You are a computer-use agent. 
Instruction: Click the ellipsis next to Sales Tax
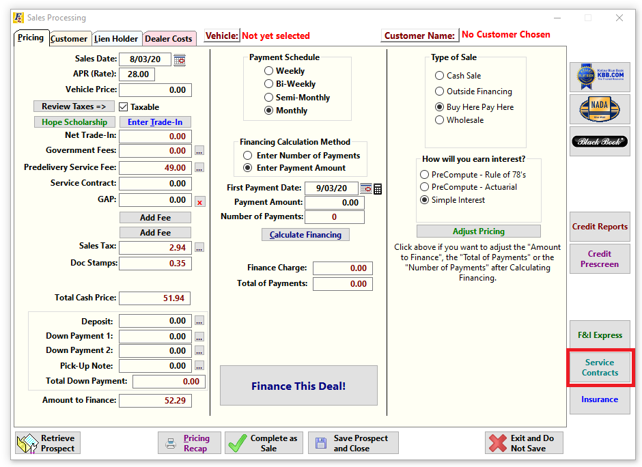point(199,248)
